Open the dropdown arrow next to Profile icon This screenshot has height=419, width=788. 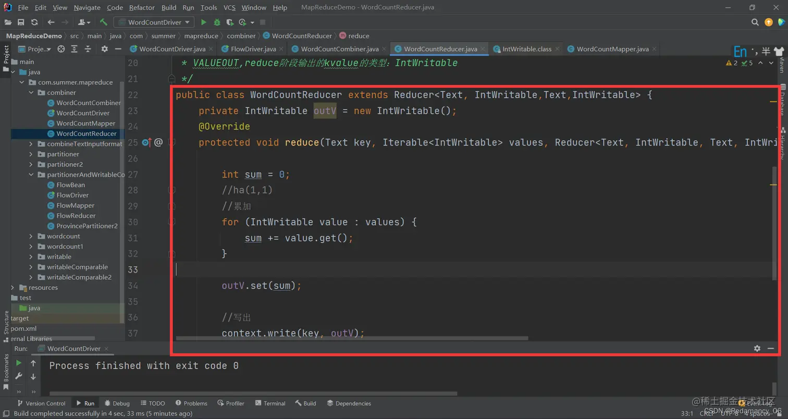tap(252, 22)
